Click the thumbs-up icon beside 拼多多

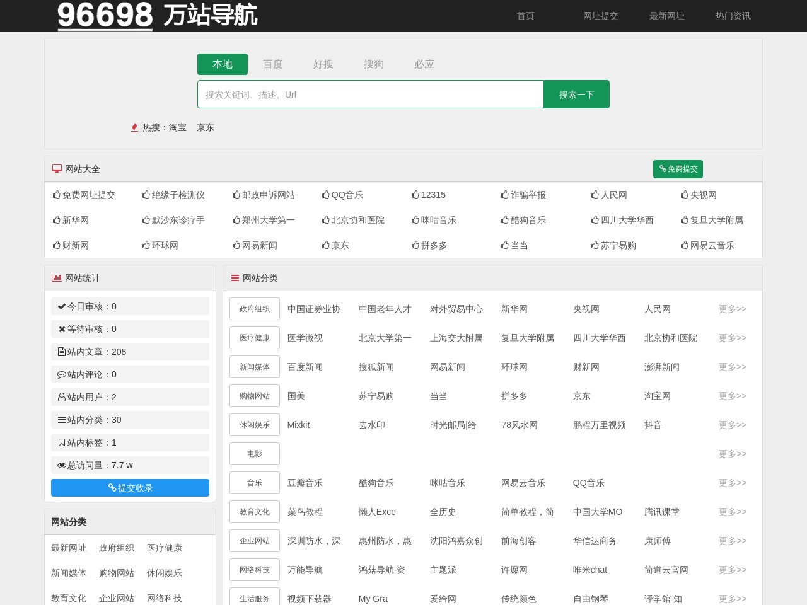415,245
